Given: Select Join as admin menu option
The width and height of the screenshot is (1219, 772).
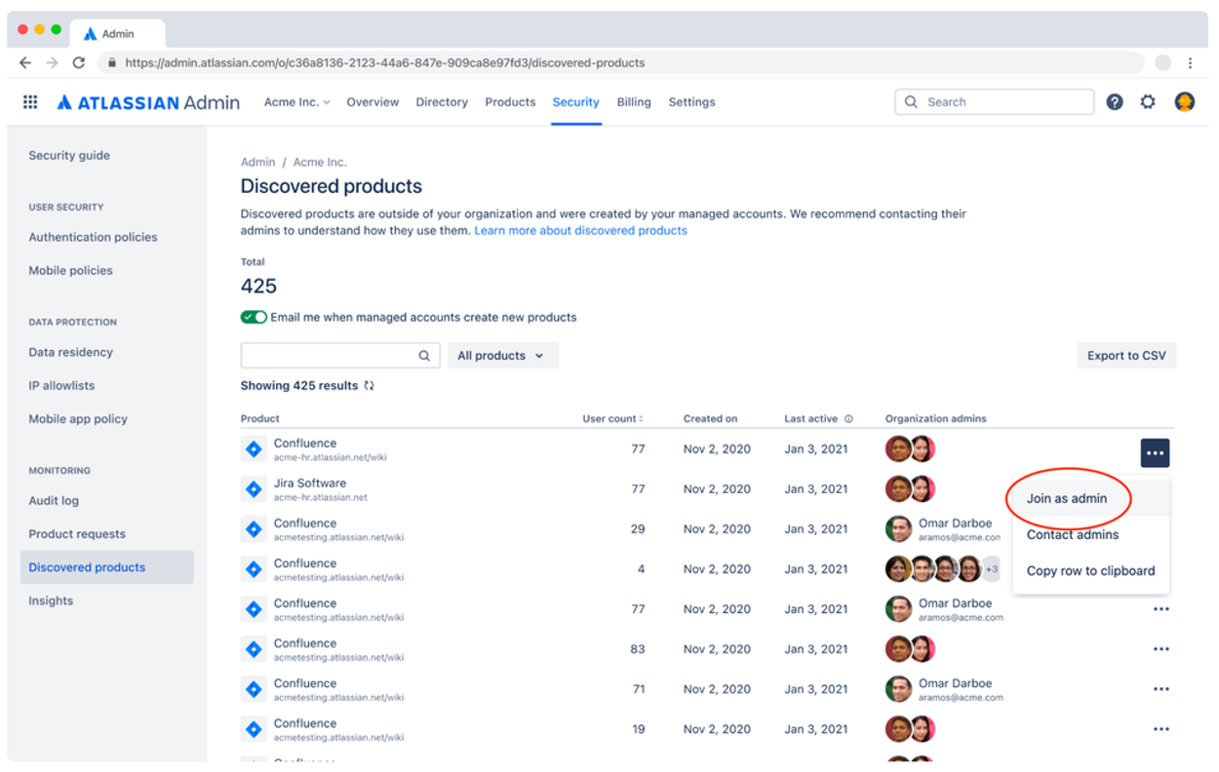Looking at the screenshot, I should point(1067,498).
